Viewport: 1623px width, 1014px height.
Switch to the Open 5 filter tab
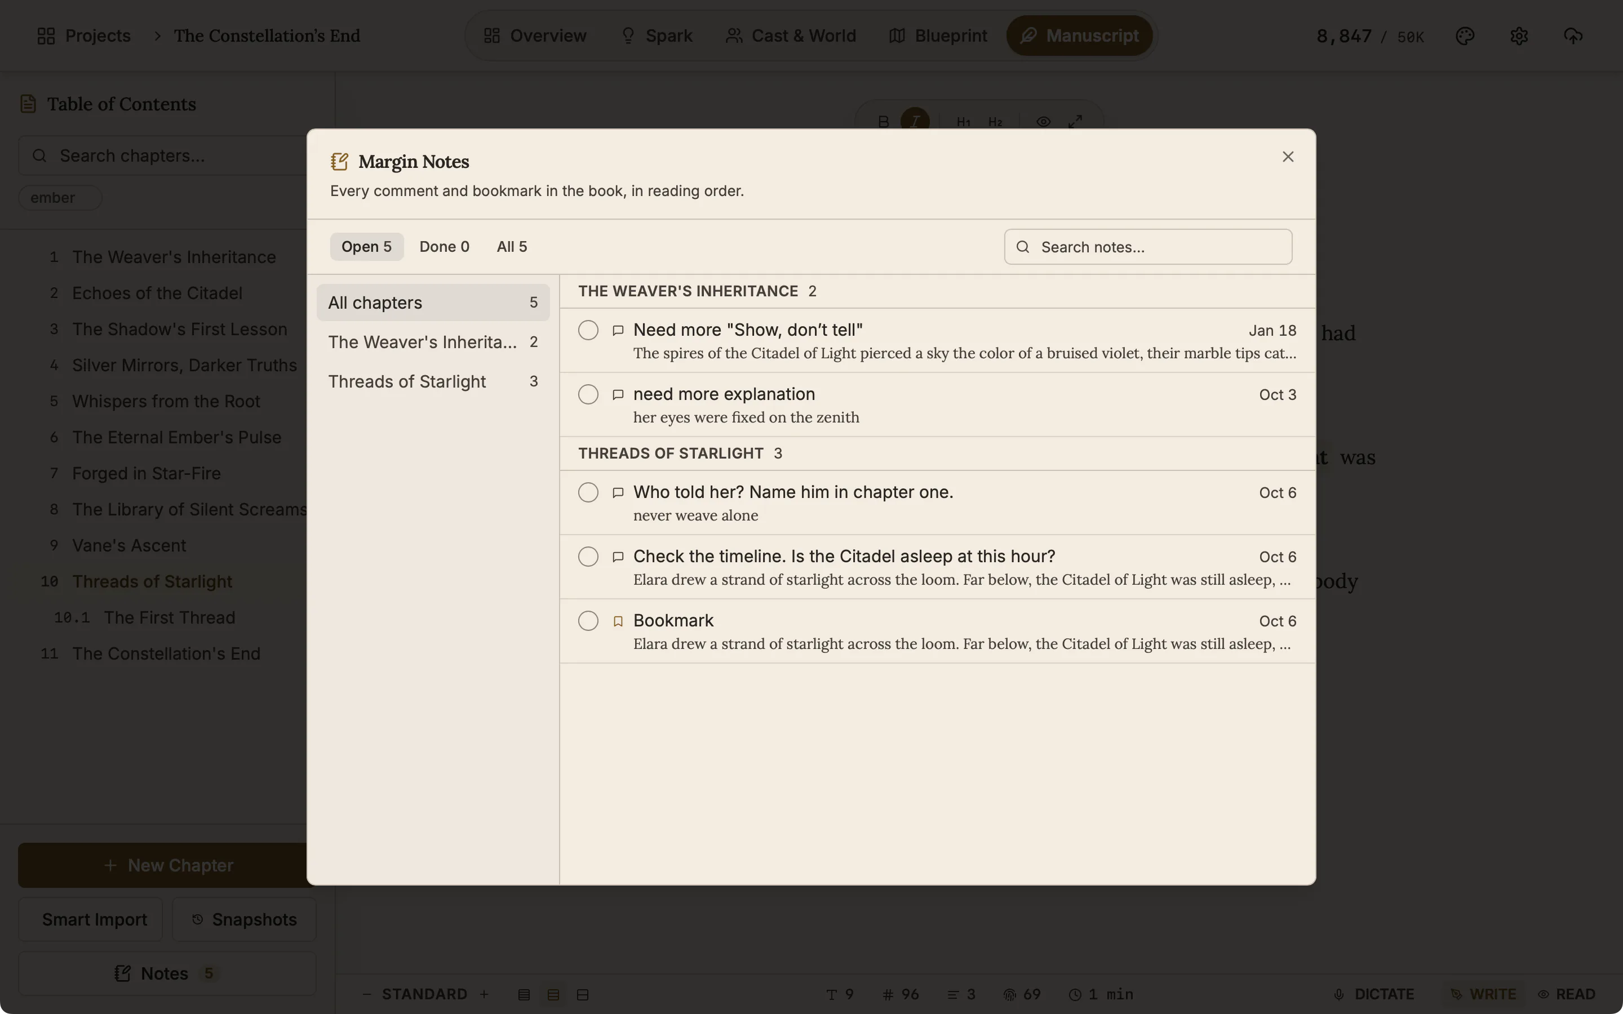pyautogui.click(x=366, y=247)
